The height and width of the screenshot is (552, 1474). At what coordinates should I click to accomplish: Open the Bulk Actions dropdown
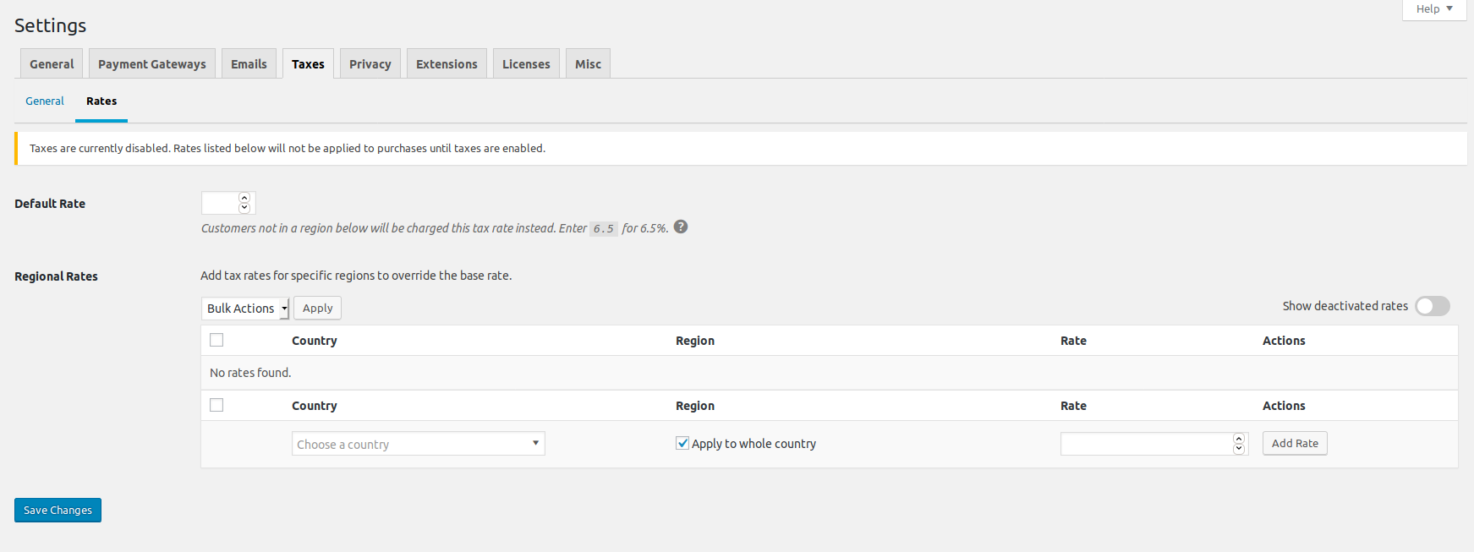click(x=245, y=309)
